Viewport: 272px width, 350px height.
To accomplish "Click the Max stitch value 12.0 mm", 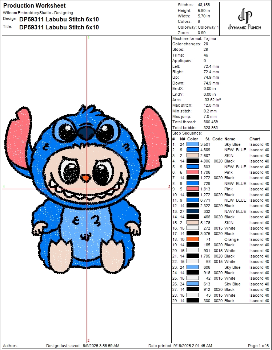I will pos(211,105).
